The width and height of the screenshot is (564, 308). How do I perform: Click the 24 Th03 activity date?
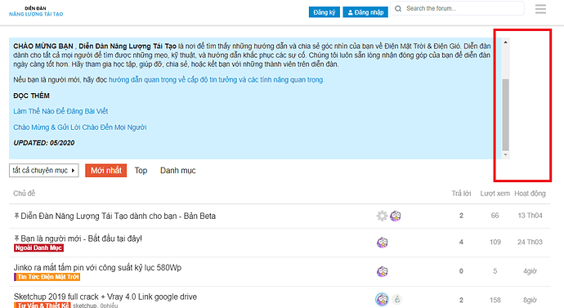pos(530,242)
